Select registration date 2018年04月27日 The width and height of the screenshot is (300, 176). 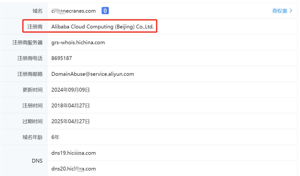coord(70,106)
